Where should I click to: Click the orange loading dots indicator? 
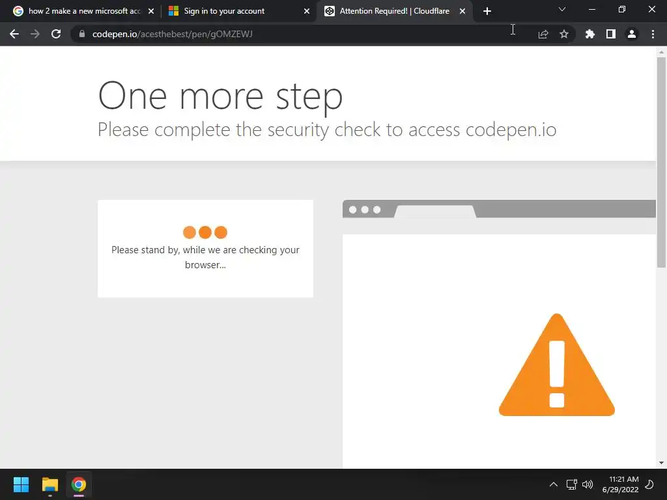coord(205,232)
